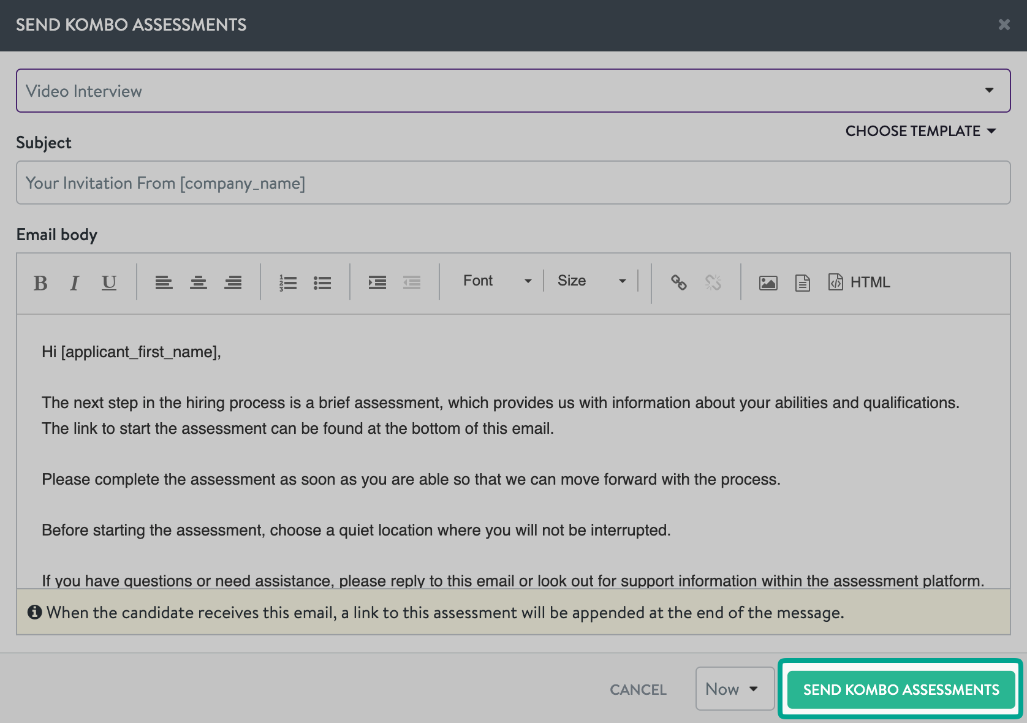Underline the selected text
Image resolution: width=1027 pixels, height=723 pixels.
[x=109, y=282]
